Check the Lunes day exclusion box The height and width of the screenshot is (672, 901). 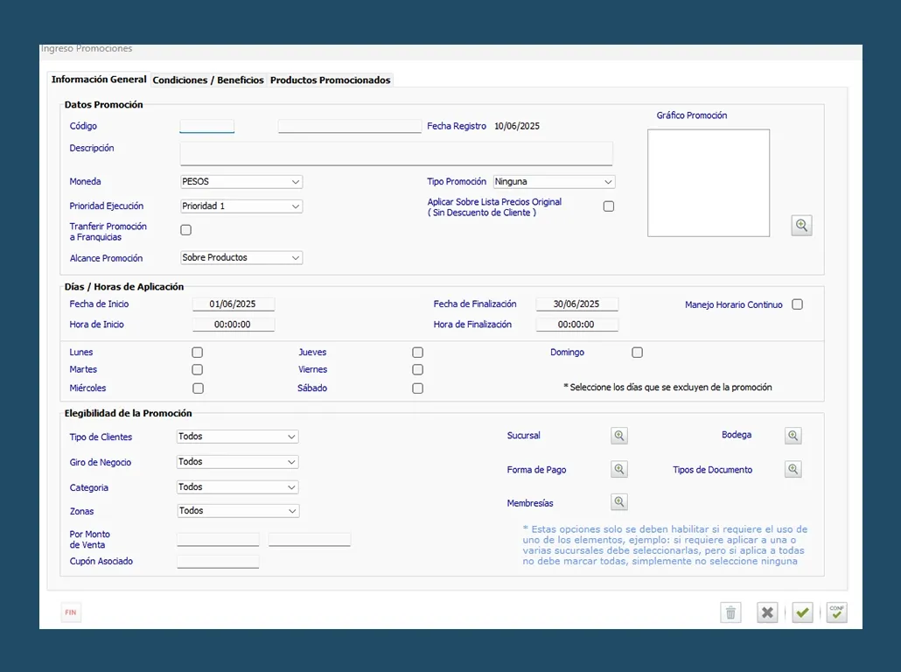(198, 353)
